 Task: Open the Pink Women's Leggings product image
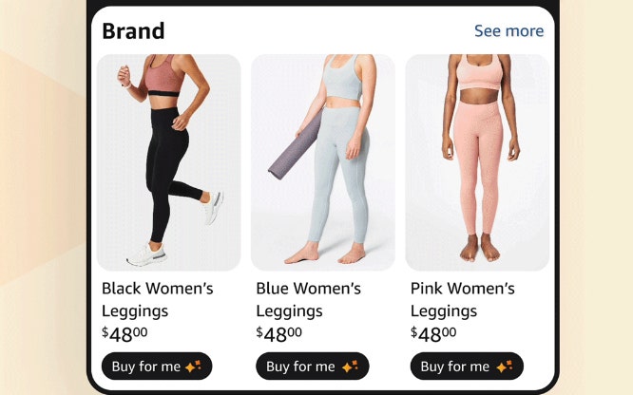477,162
